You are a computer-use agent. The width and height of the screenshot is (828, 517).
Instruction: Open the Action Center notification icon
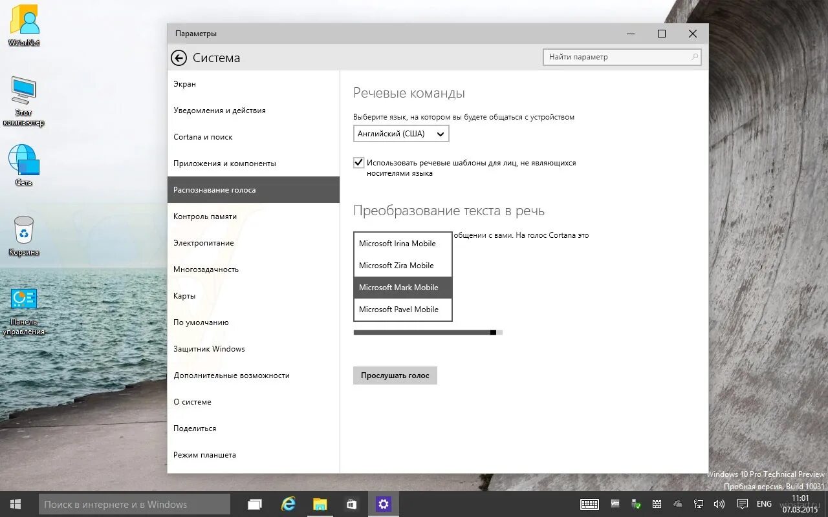tap(743, 504)
